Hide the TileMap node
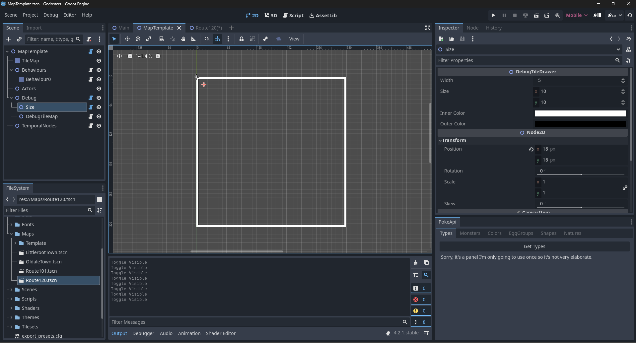The height and width of the screenshot is (343, 636). click(x=99, y=61)
